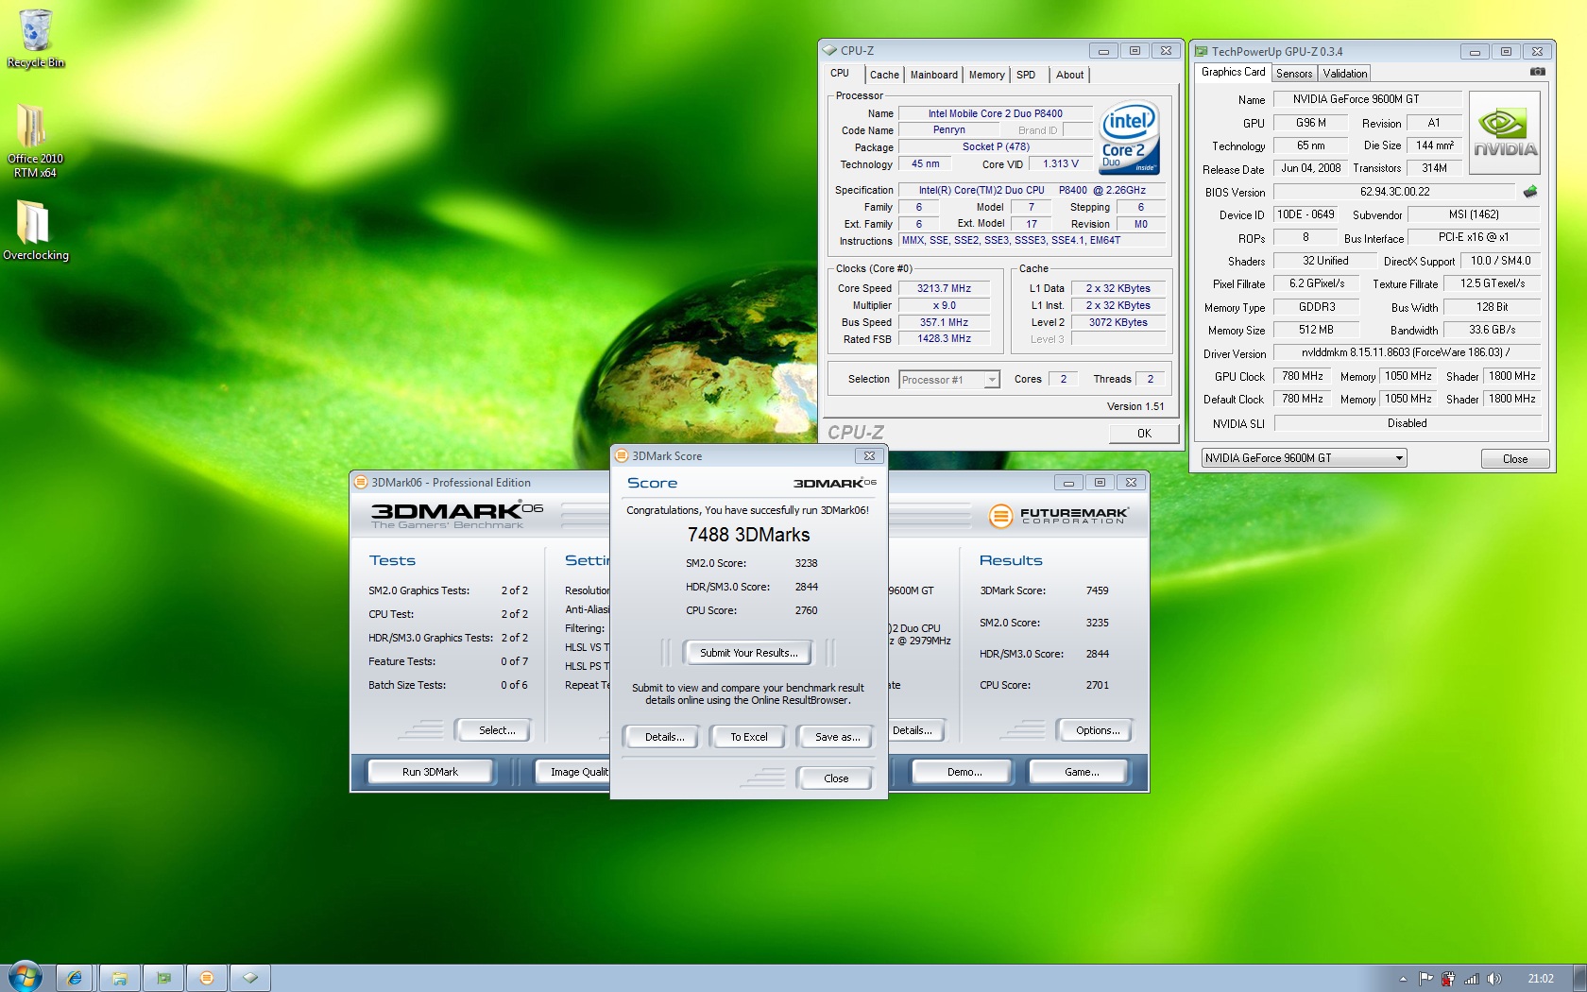
Task: Click the GPU Clock 780 MHz value
Action: [1302, 376]
